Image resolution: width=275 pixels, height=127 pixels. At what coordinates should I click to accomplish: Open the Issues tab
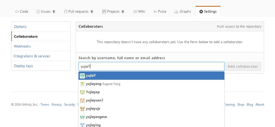click(x=46, y=11)
